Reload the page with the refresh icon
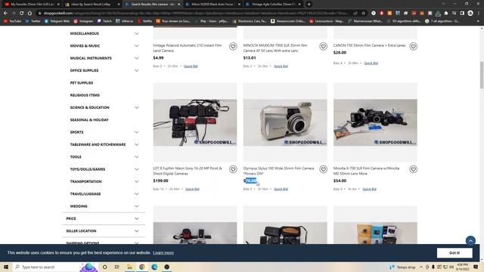The height and width of the screenshot is (272, 484). pyautogui.click(x=21, y=14)
